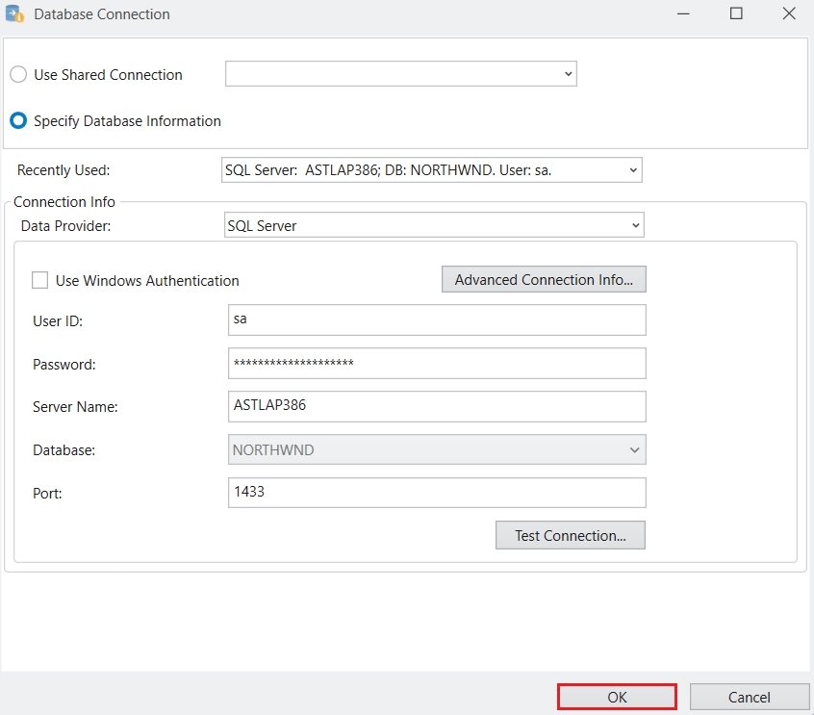Image resolution: width=814 pixels, height=715 pixels.
Task: Select the Use Shared Connection radio button
Action: (18, 75)
